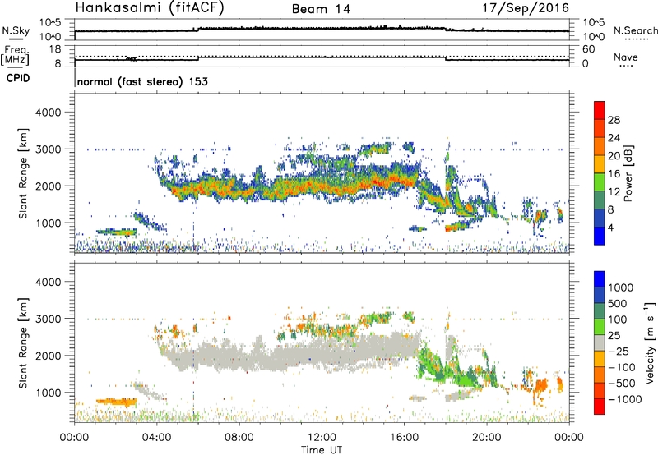
Task: Click the 18 frequency axis tick
Action: coord(55,49)
